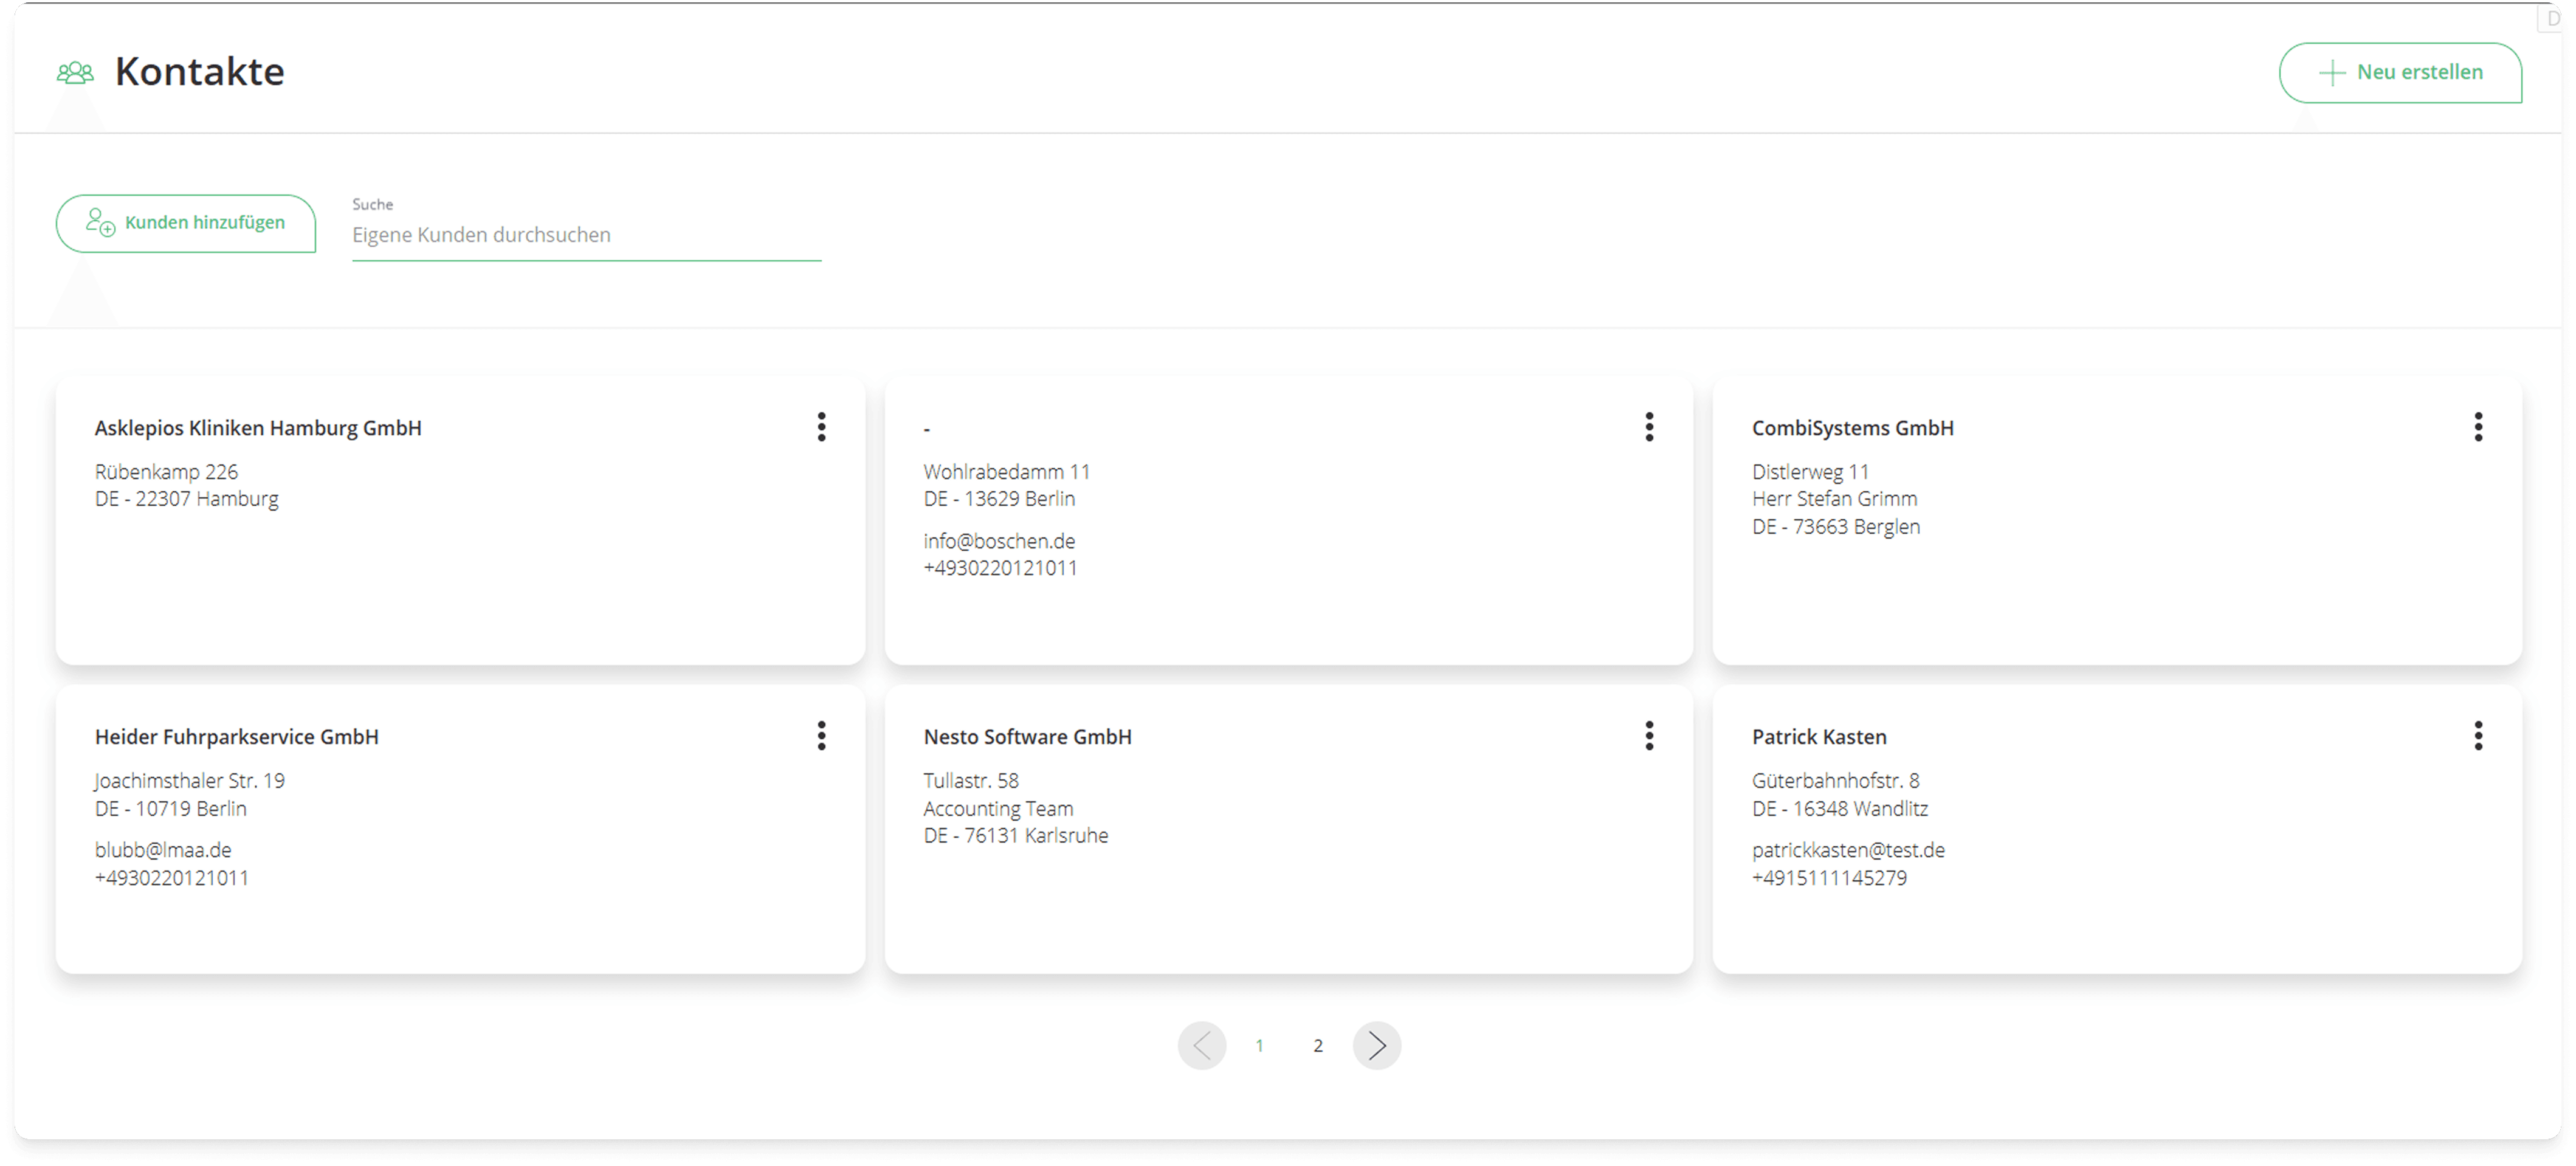Click email patrickkasten@test.de
The height and width of the screenshot is (1166, 2576).
[1848, 850]
